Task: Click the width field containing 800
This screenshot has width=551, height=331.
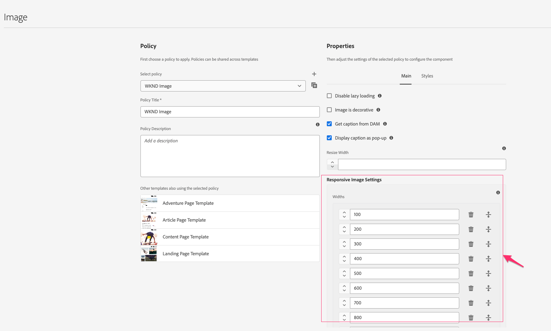Action: [404, 318]
